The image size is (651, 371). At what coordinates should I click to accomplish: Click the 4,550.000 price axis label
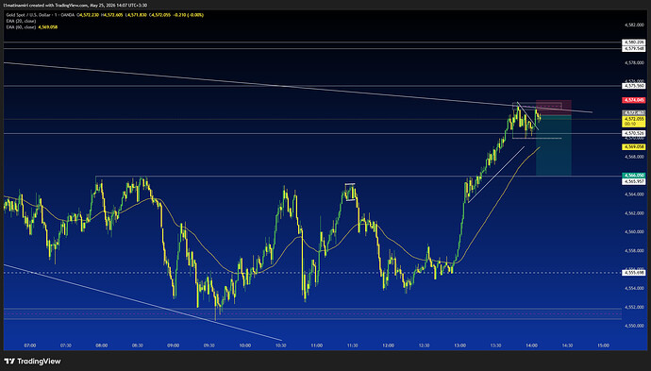tap(634, 326)
